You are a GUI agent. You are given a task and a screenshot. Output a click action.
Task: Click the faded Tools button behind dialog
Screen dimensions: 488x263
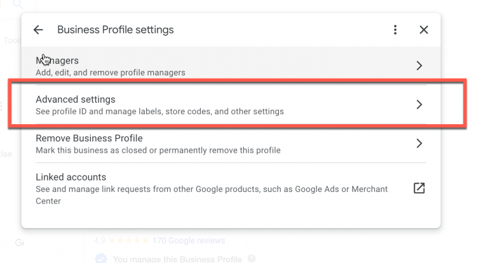click(11, 40)
